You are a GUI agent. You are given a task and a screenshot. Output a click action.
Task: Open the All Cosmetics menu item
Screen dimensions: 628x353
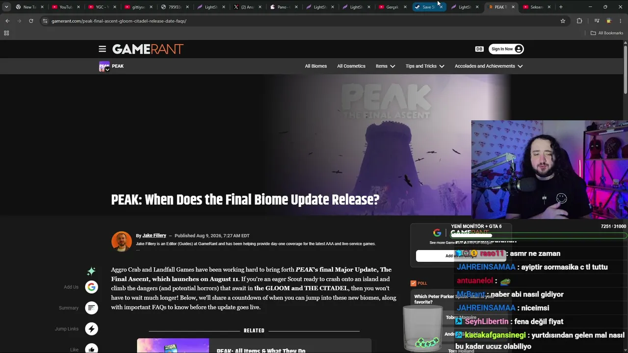(x=351, y=66)
